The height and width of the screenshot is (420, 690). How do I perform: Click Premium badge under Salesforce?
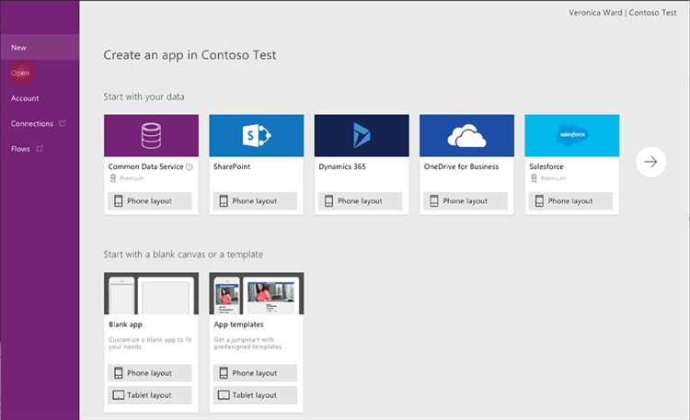[x=548, y=178]
